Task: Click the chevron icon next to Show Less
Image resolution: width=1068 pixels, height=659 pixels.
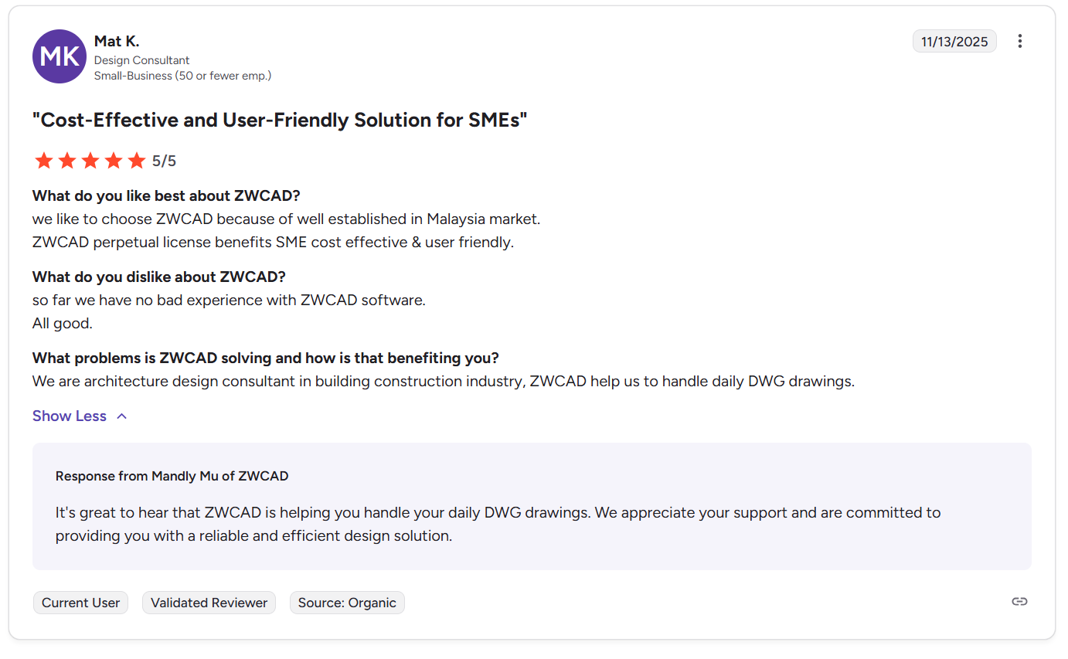Action: [121, 416]
